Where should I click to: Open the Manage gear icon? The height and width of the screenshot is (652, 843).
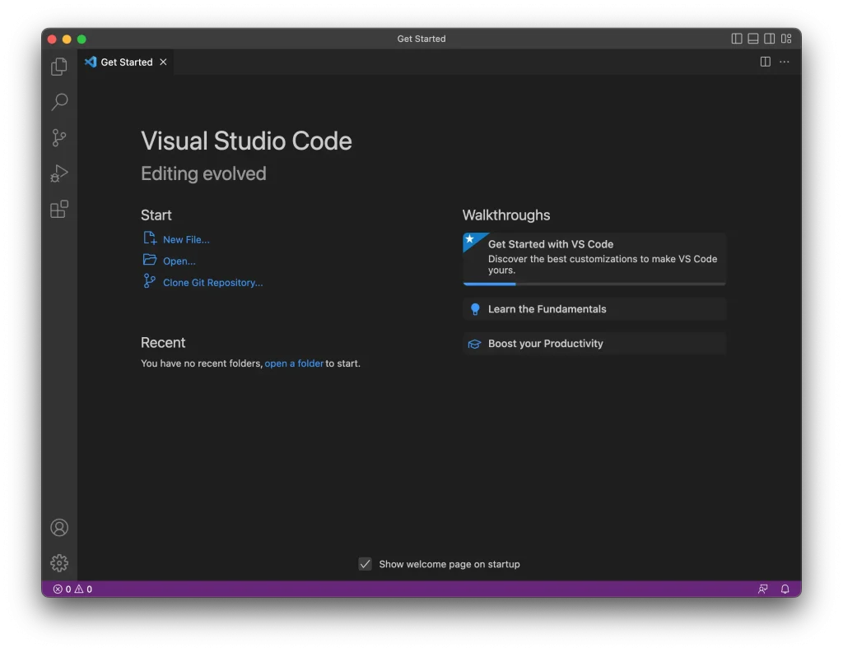point(59,563)
